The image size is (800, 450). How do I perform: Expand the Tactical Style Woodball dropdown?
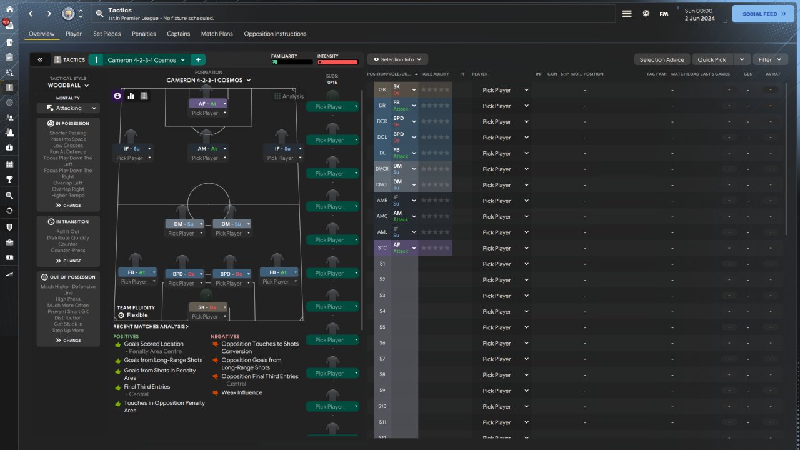pyautogui.click(x=68, y=85)
